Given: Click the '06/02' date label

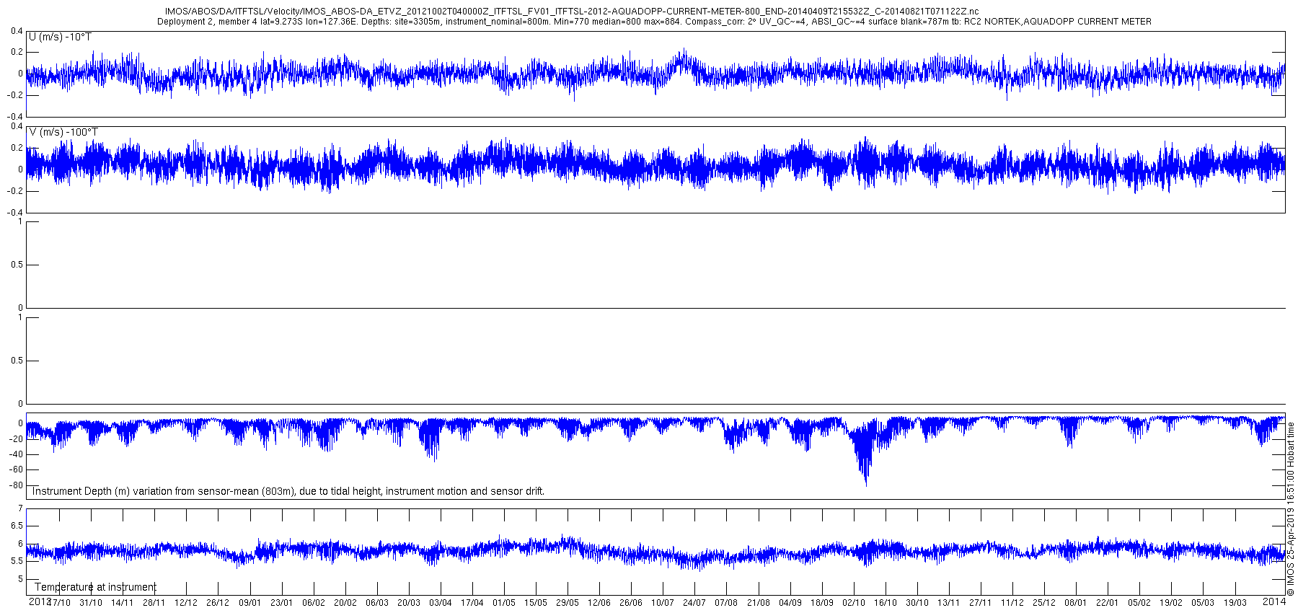Looking at the screenshot, I should [x=313, y=603].
